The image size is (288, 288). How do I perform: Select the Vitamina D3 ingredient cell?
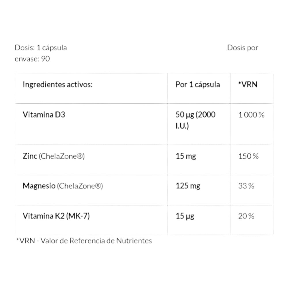click(x=44, y=115)
